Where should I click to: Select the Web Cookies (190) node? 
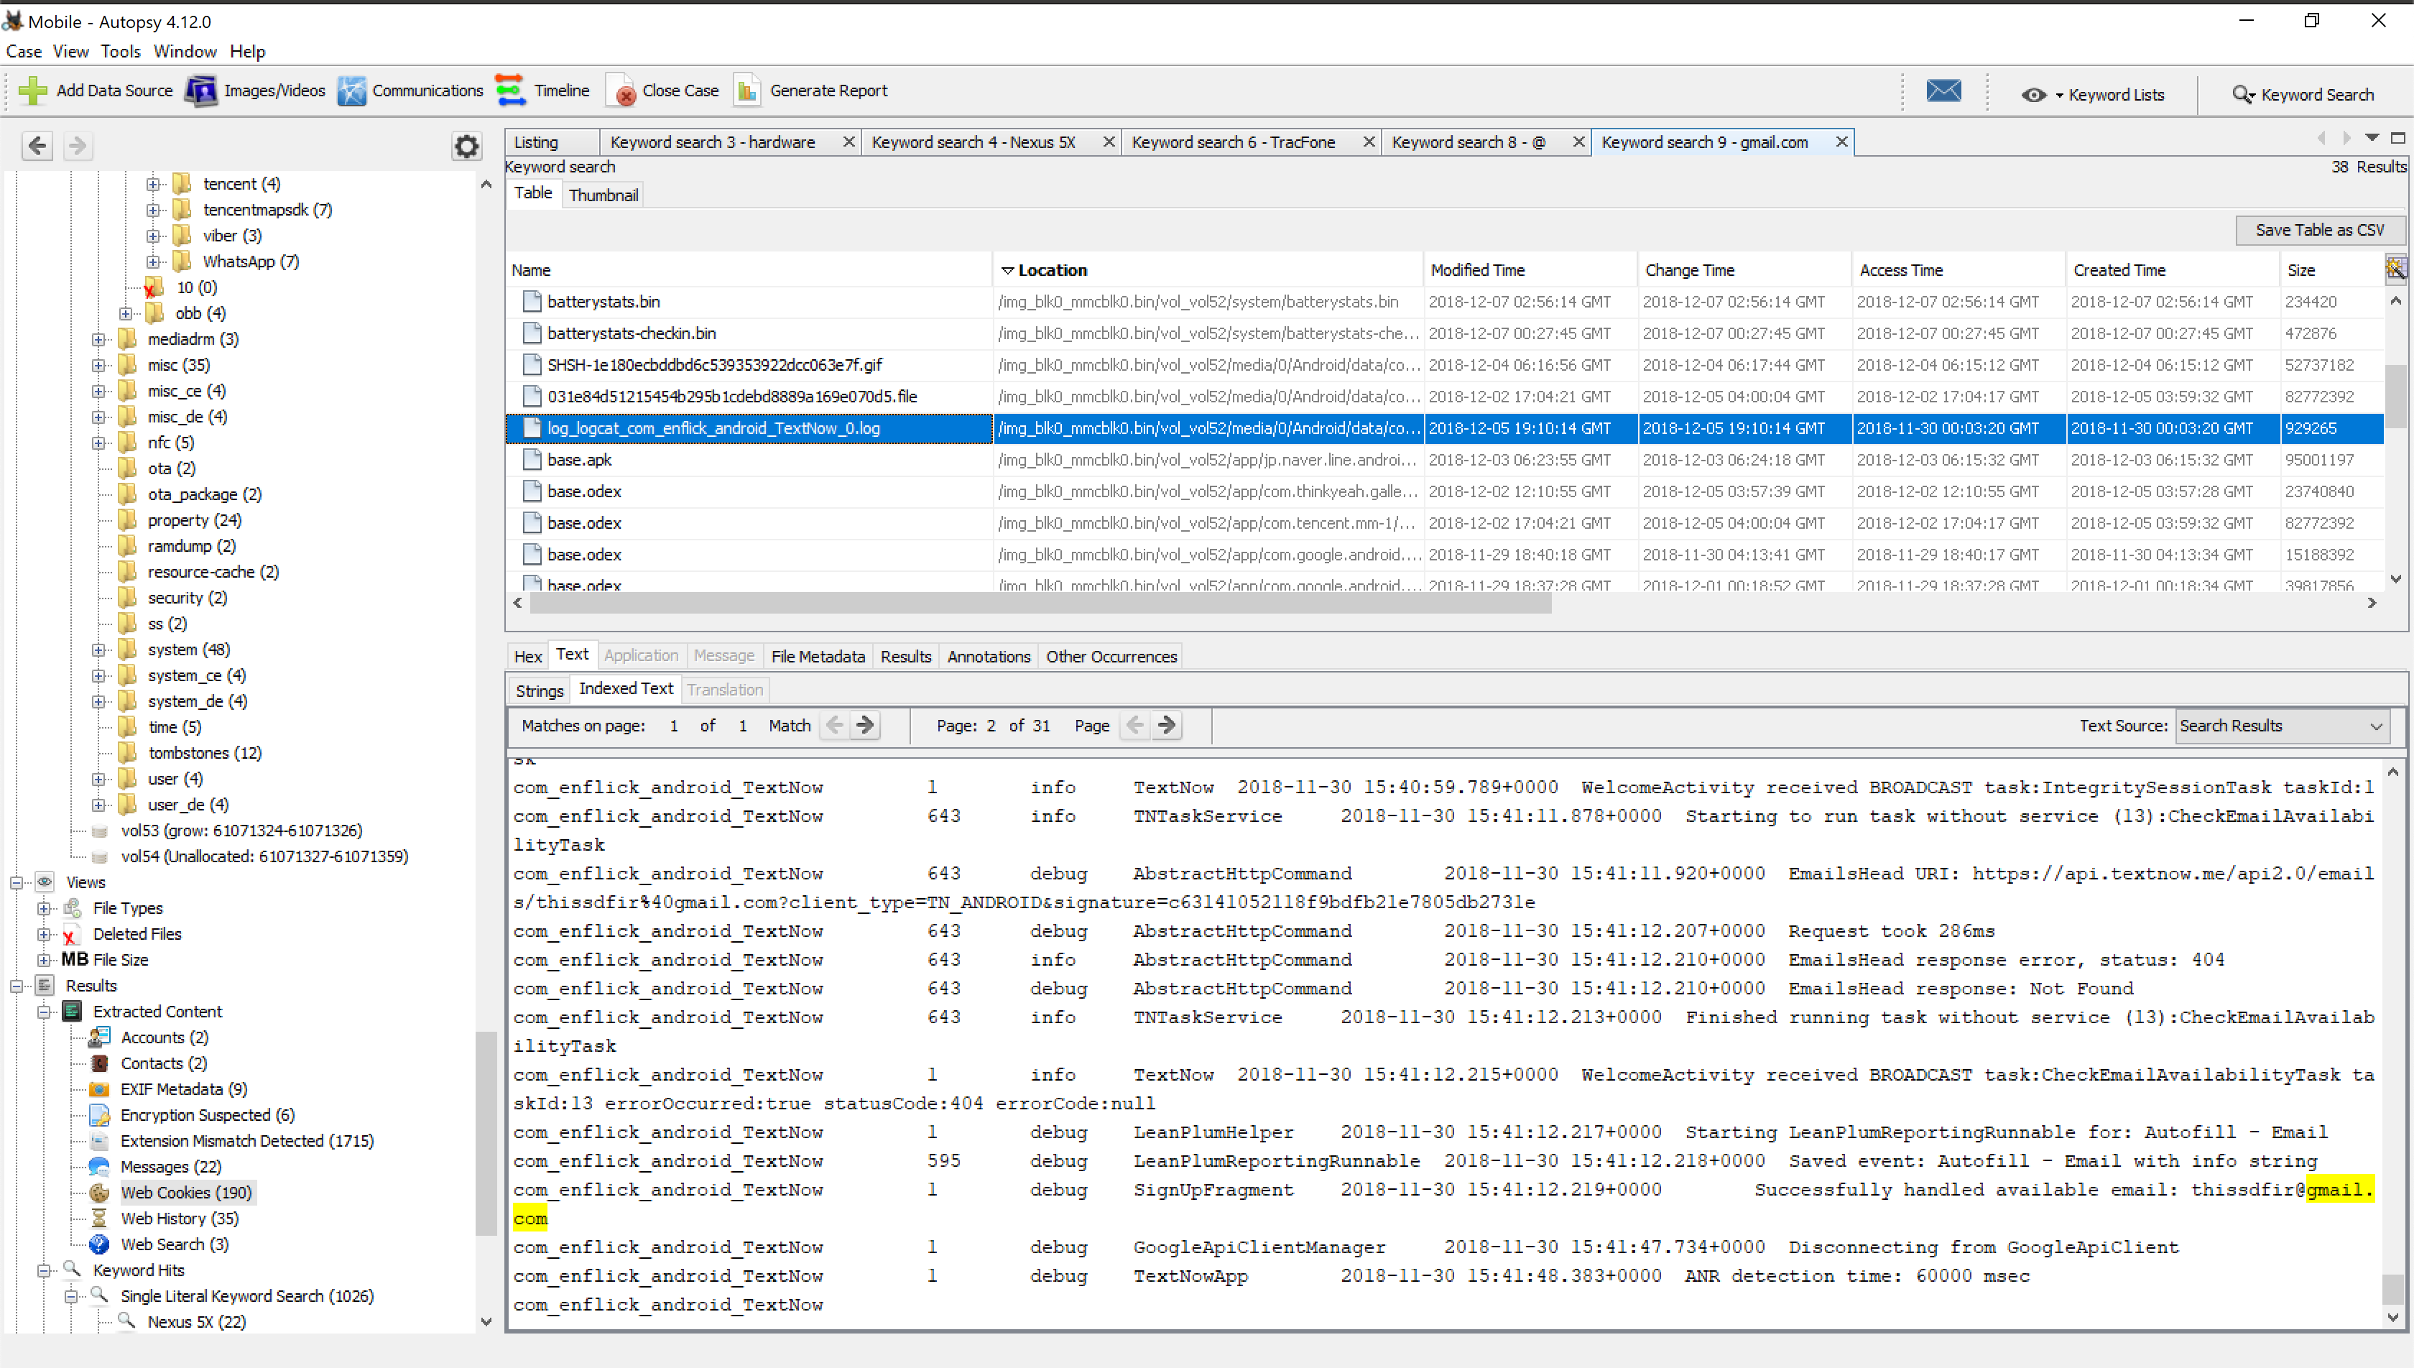(x=186, y=1192)
